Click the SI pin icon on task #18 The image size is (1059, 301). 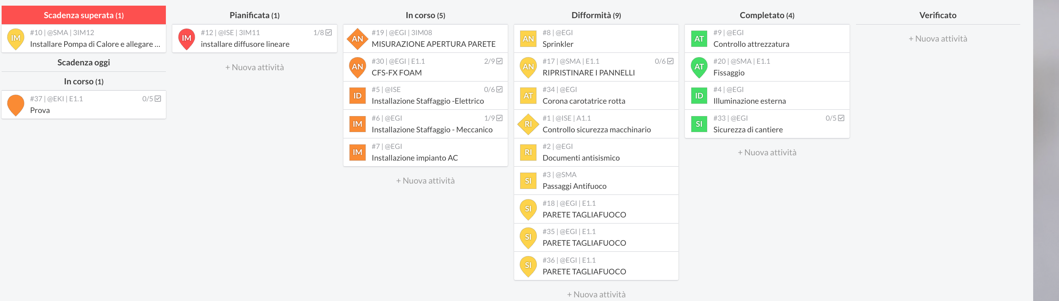528,210
